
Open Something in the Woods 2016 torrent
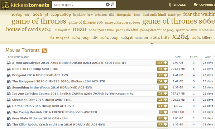coord(52,87)
